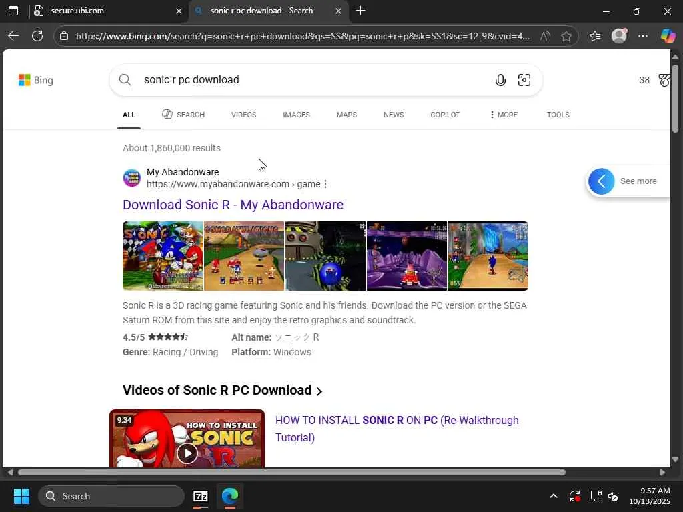Select the NEWS tab
Image resolution: width=683 pixels, height=512 pixels.
click(394, 115)
